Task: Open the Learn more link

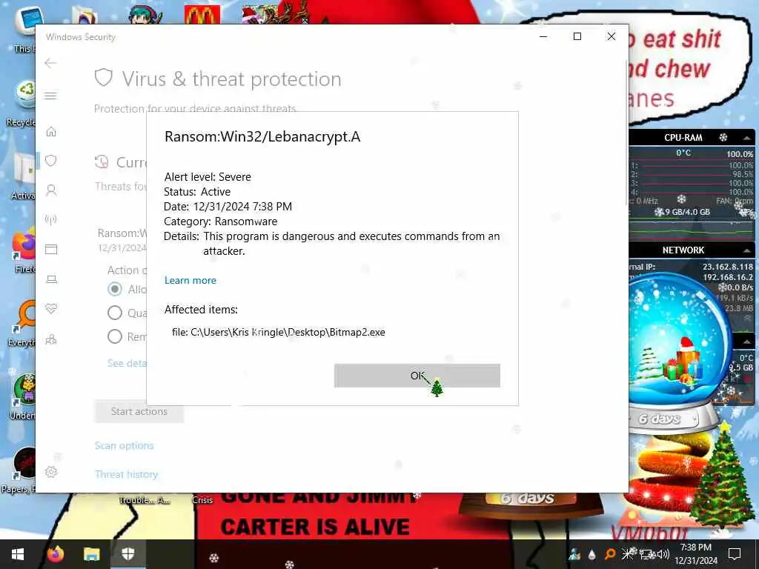Action: (x=190, y=280)
